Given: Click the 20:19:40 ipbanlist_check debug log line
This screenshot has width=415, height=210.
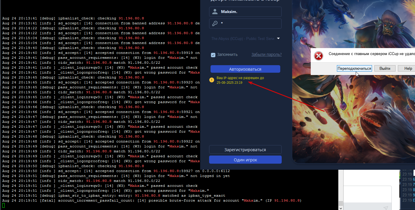Looking at the screenshot, I should 73,48.
